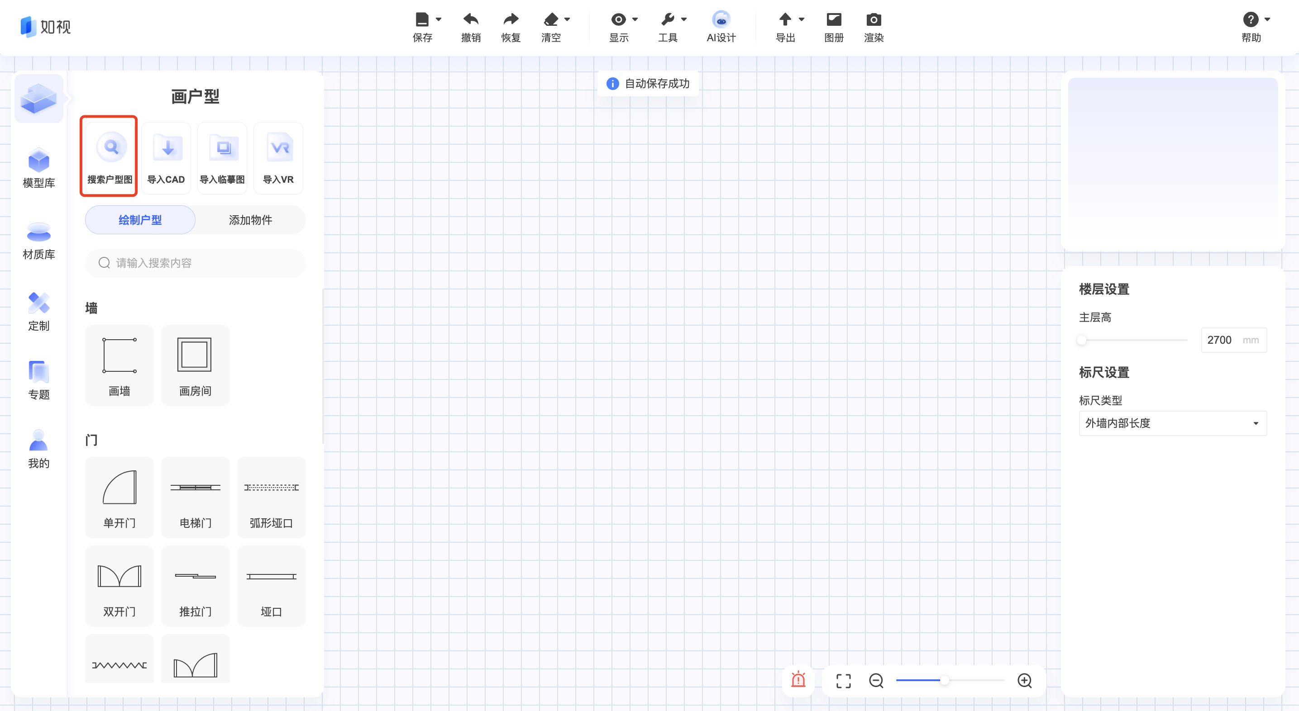
Task: Open 专题 in the sidebar
Action: [x=39, y=380]
